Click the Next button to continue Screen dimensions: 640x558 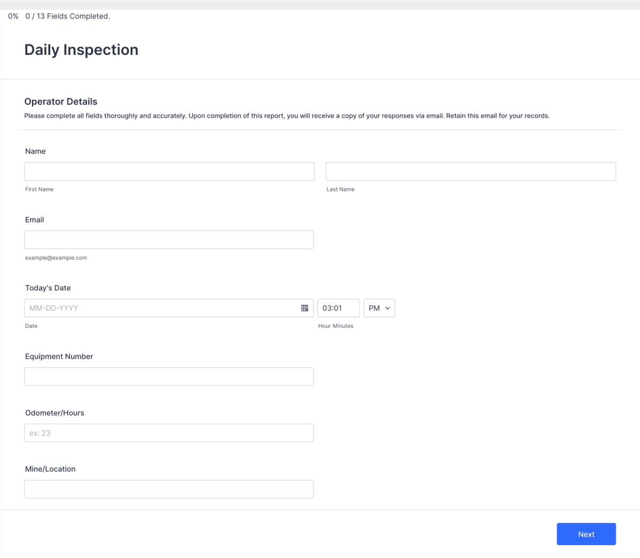(586, 533)
